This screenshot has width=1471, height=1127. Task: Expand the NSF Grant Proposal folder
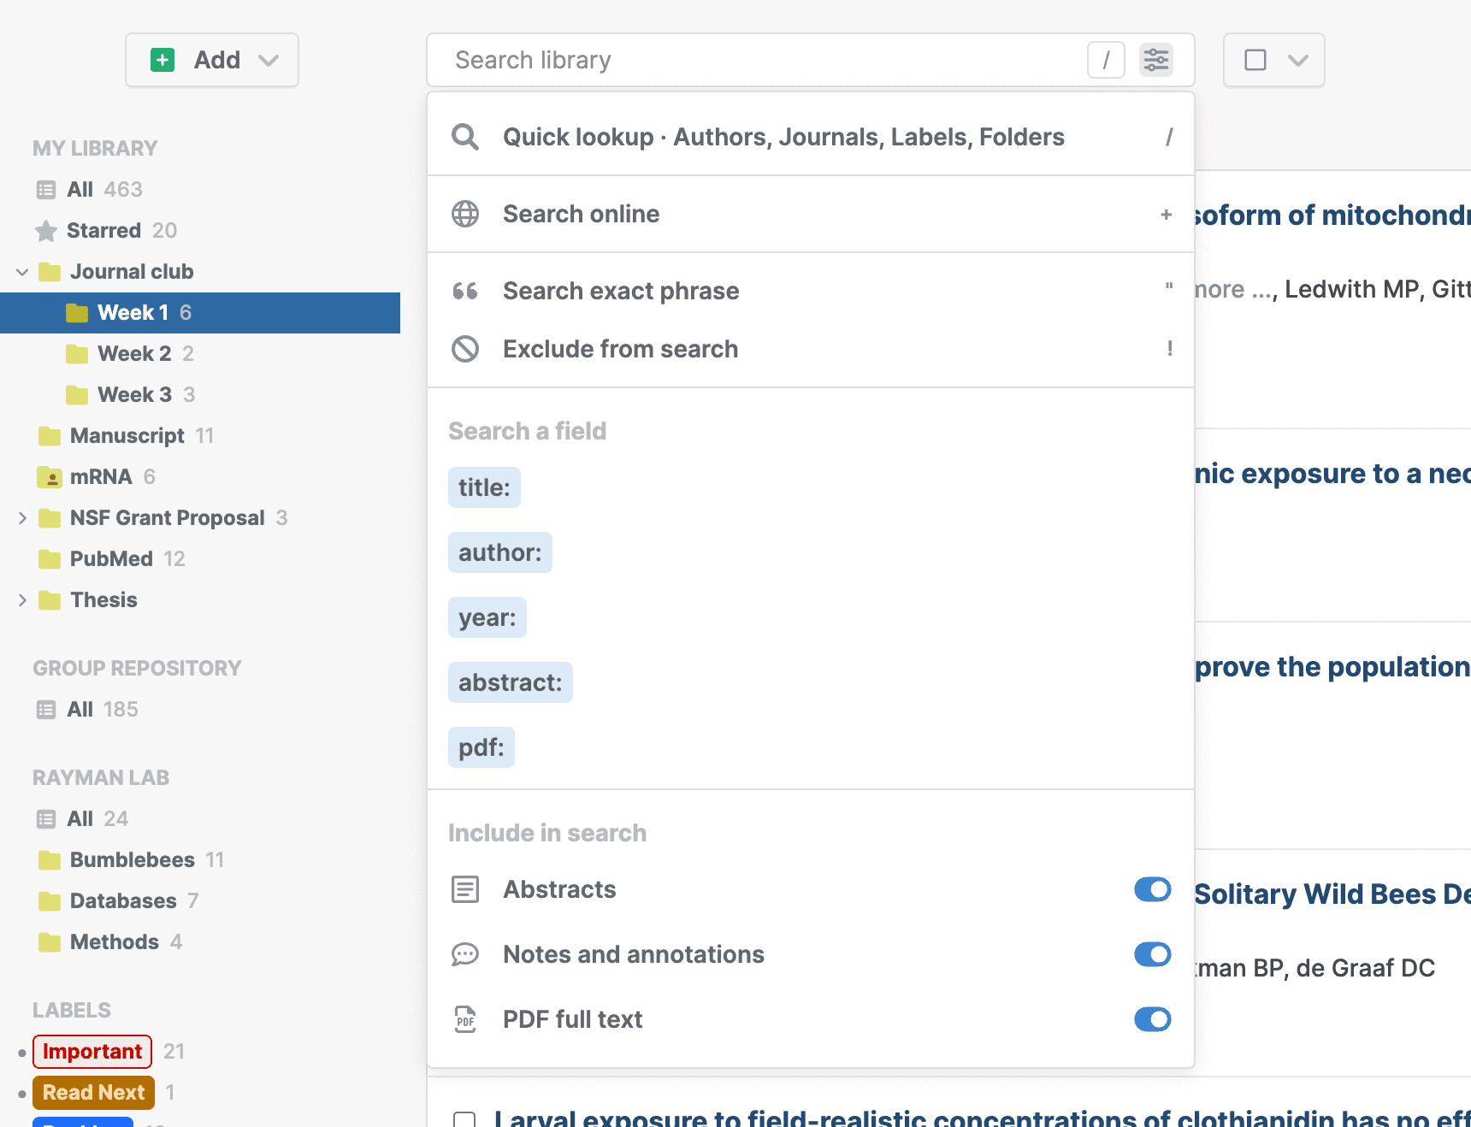(x=22, y=518)
